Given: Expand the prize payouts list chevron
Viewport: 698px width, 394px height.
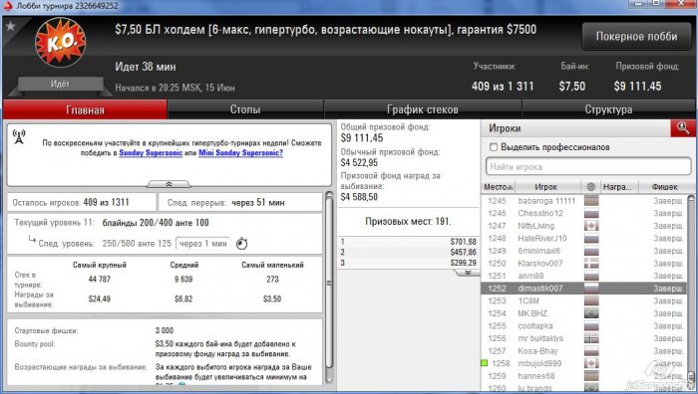Looking at the screenshot, I should tap(468, 273).
